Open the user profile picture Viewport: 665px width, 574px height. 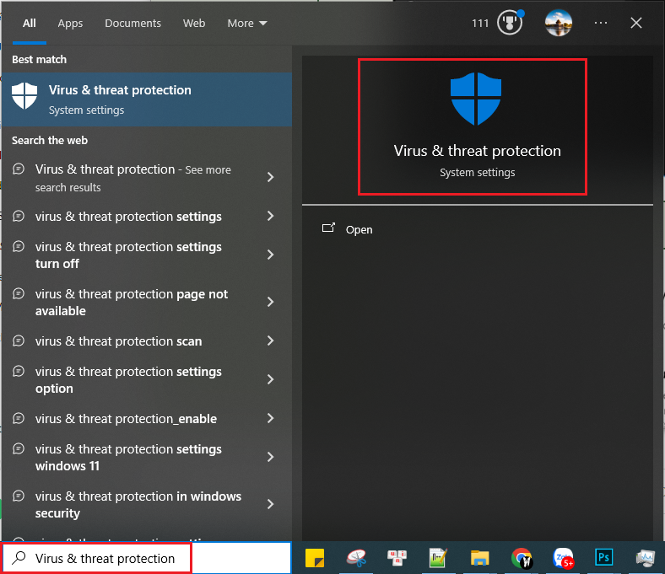tap(559, 23)
